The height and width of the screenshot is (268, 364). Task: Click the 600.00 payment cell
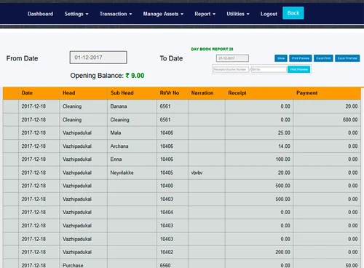327,119
